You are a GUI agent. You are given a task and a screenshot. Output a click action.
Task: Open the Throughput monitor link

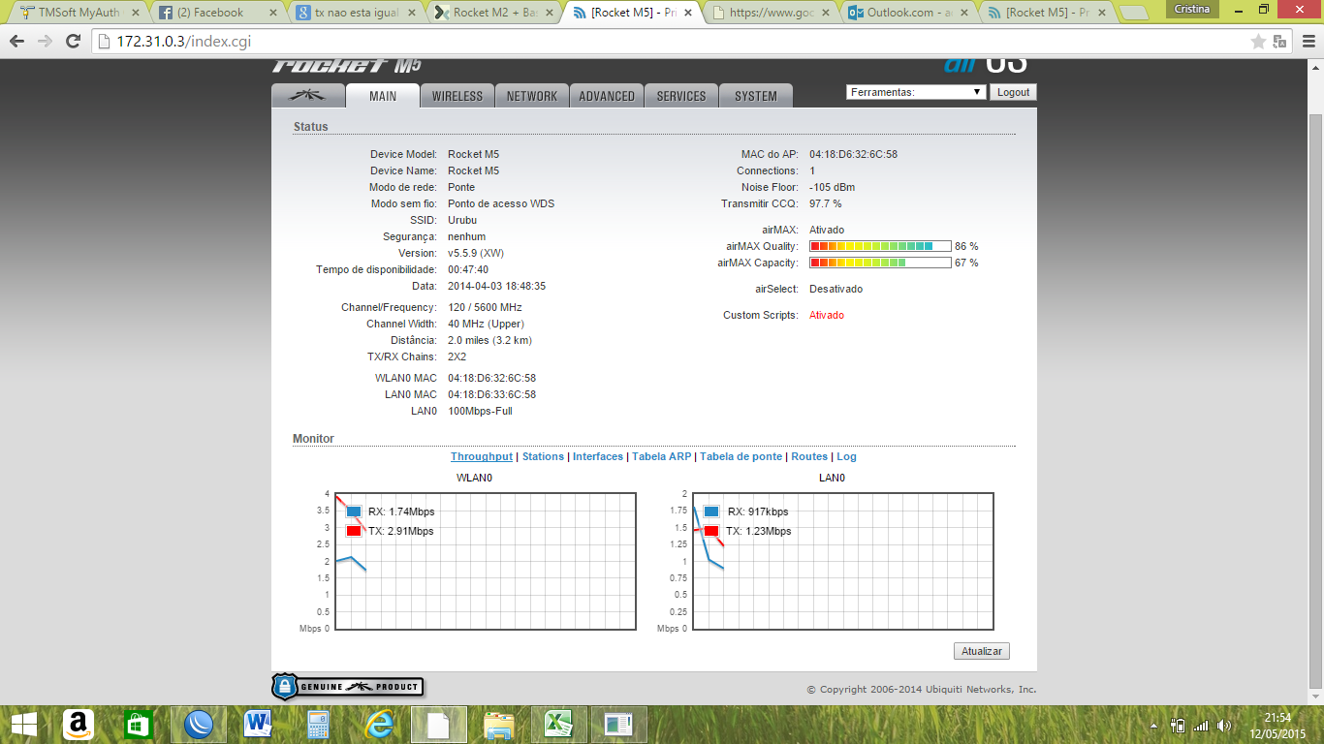point(482,456)
